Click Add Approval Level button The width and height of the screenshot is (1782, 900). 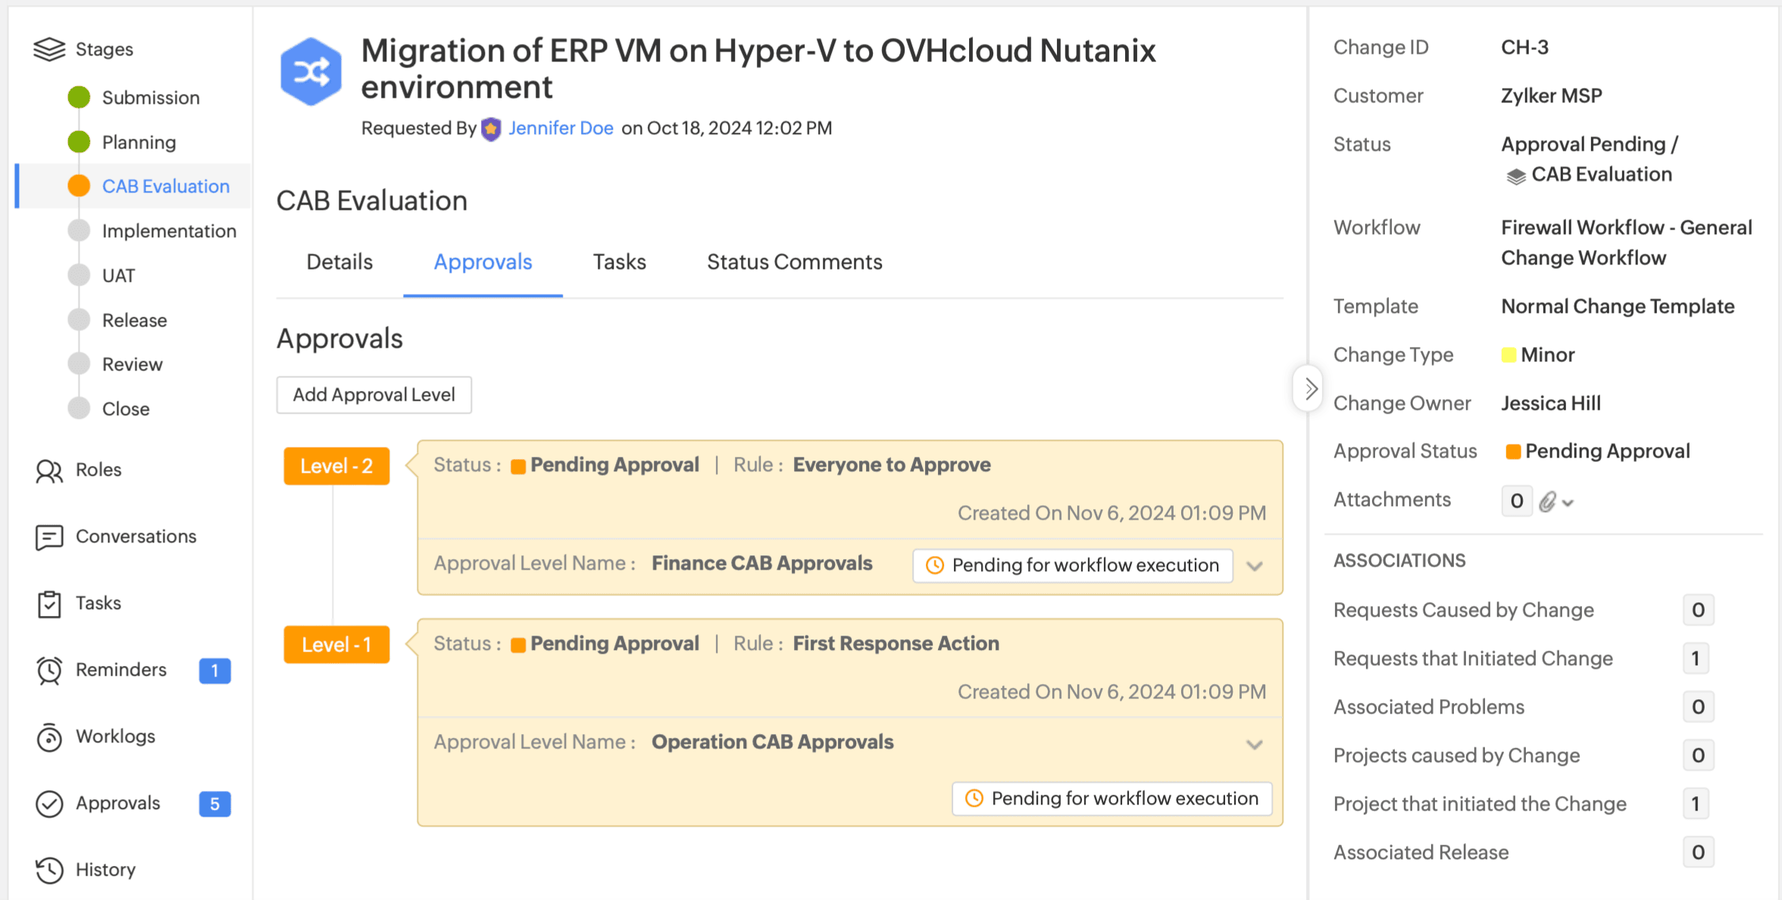click(374, 395)
